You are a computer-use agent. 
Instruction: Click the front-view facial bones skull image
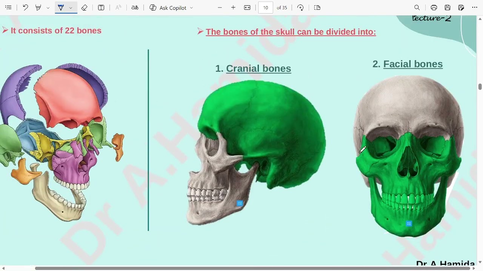pyautogui.click(x=409, y=156)
